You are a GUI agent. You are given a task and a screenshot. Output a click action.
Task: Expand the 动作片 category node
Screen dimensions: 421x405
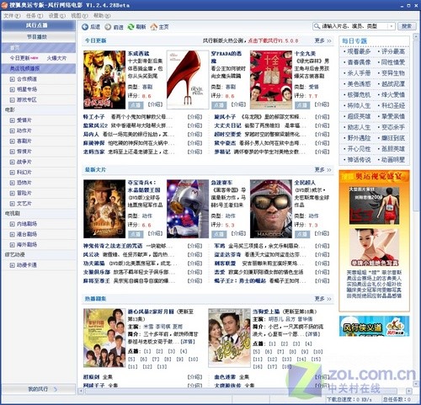click(x=12, y=131)
